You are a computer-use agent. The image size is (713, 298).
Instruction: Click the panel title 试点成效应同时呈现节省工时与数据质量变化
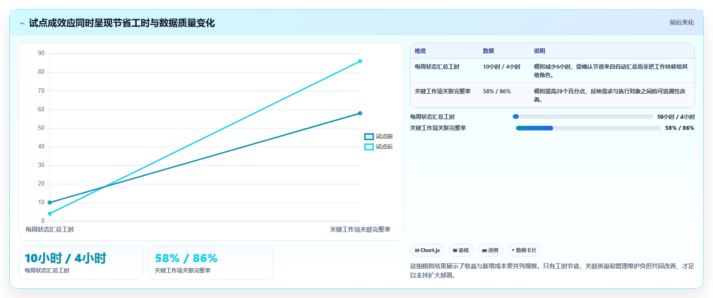(x=122, y=23)
